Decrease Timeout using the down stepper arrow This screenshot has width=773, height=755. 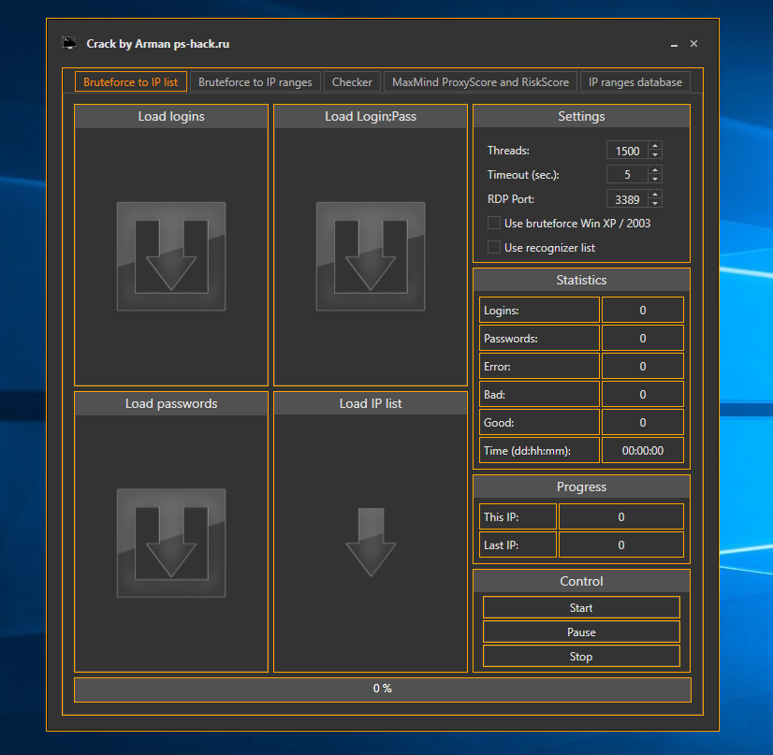pos(654,179)
